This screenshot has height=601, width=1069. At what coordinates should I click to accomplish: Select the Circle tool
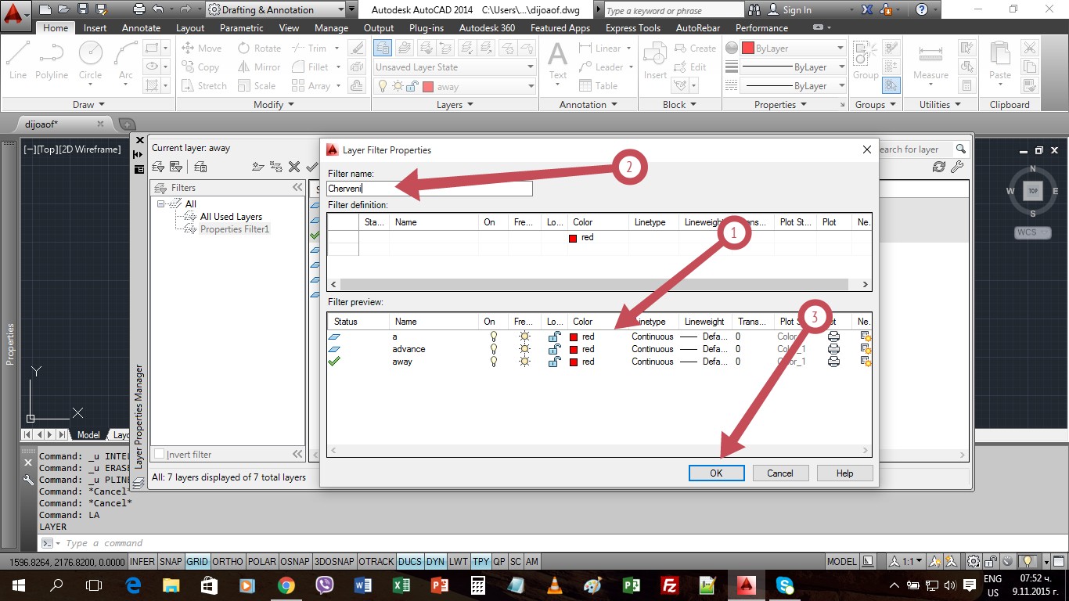pos(90,59)
